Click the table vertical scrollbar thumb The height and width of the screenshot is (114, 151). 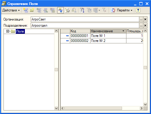[145, 67]
